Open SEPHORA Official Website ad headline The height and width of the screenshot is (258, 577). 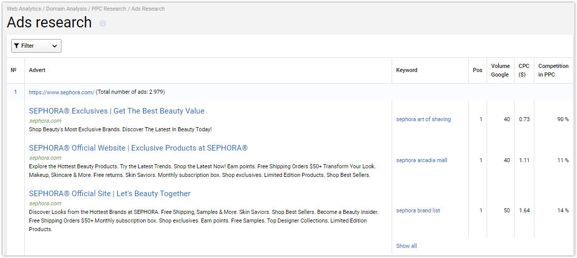(138, 148)
